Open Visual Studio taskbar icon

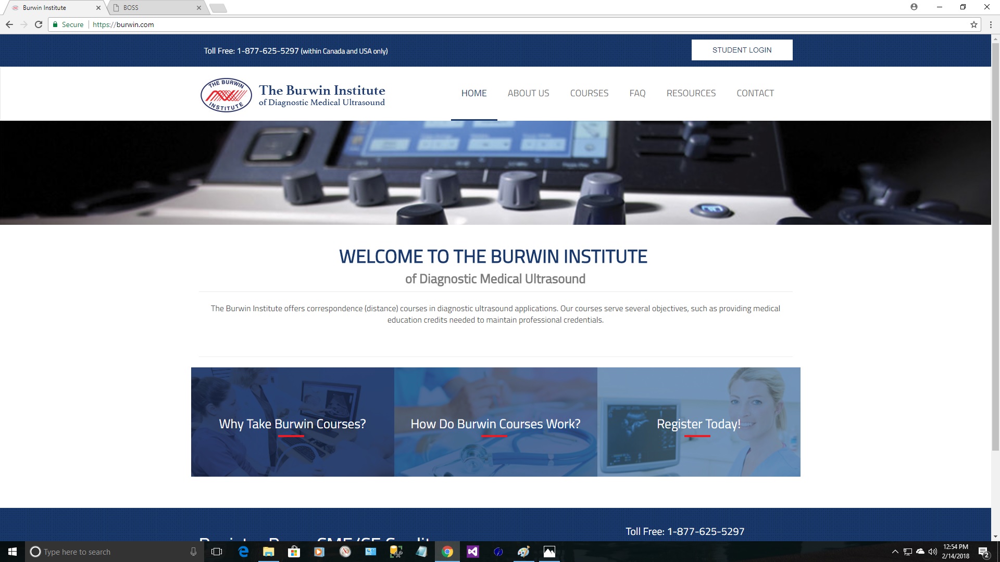pos(473,552)
